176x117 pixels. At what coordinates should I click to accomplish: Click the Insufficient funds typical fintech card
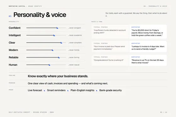click(110, 32)
